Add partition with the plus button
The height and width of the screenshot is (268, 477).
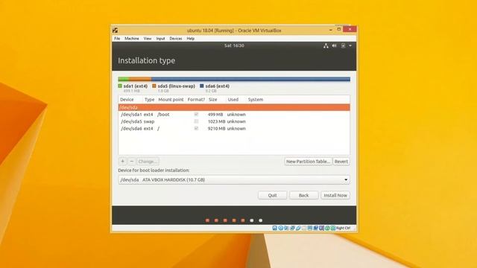(122, 162)
